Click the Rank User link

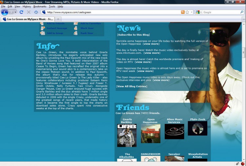click(x=87, y=33)
